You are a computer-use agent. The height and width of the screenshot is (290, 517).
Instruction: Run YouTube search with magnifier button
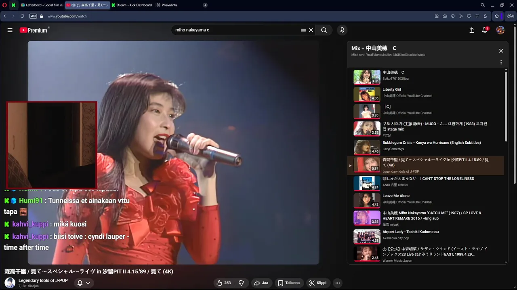coord(324,30)
